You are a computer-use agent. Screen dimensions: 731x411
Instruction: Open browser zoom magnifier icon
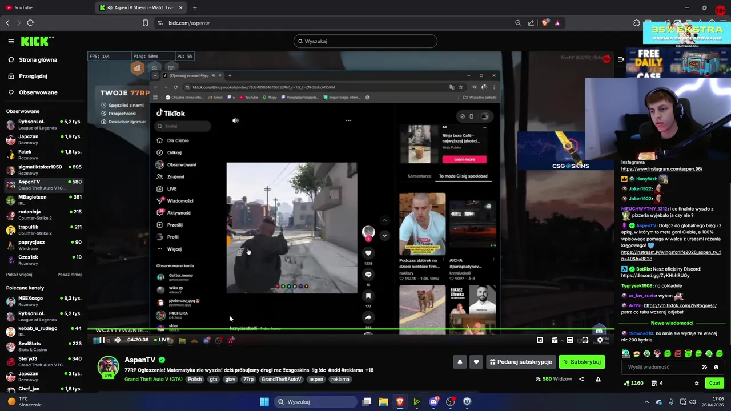tap(518, 23)
